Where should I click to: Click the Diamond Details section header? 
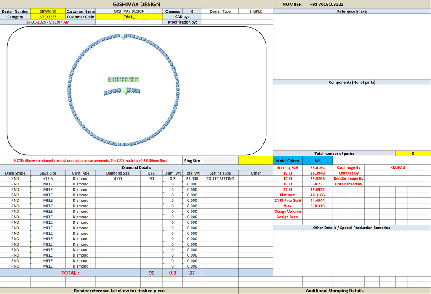(x=136, y=167)
